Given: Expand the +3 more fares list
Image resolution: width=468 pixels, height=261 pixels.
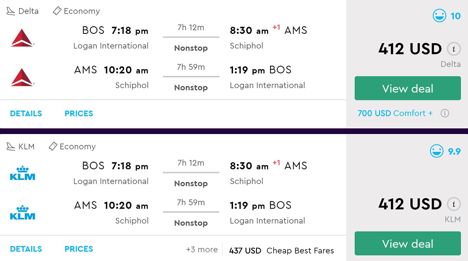Looking at the screenshot, I should coord(202,250).
